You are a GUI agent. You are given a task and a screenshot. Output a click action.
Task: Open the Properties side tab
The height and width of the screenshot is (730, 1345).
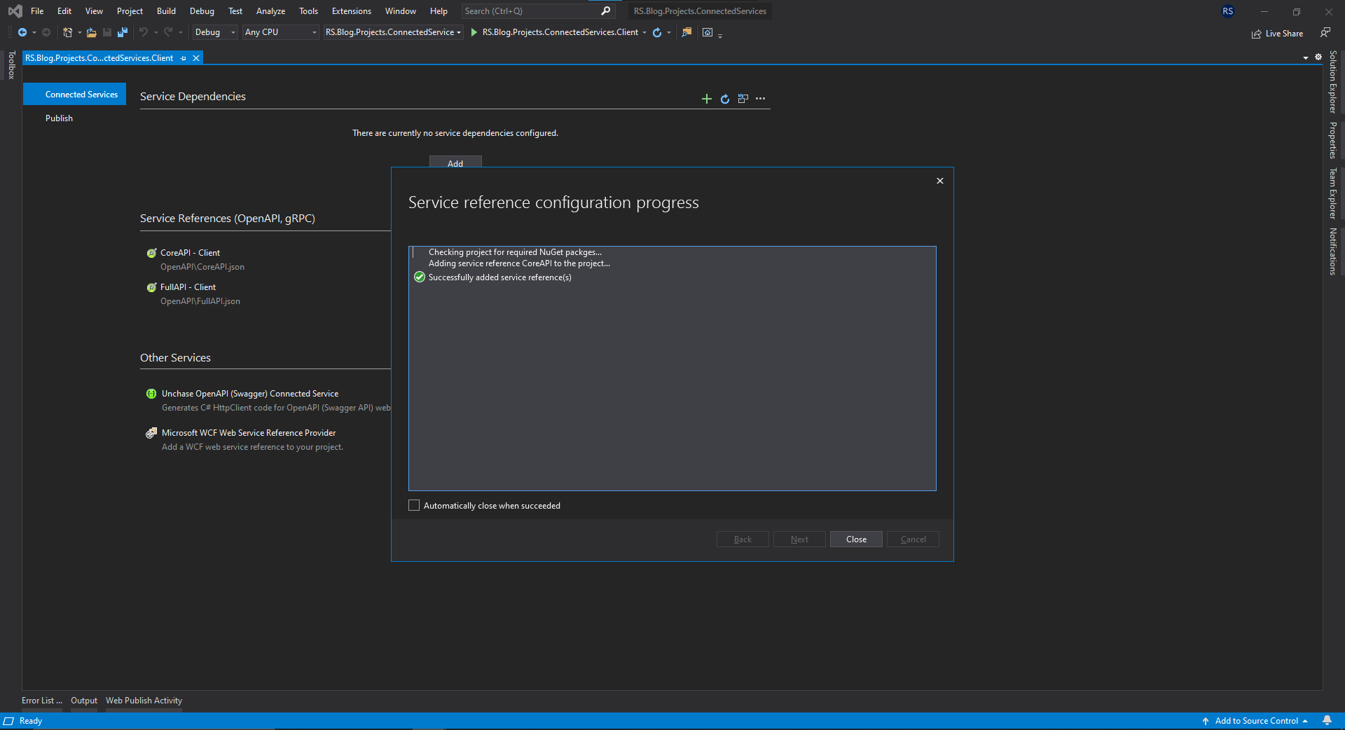(1333, 140)
